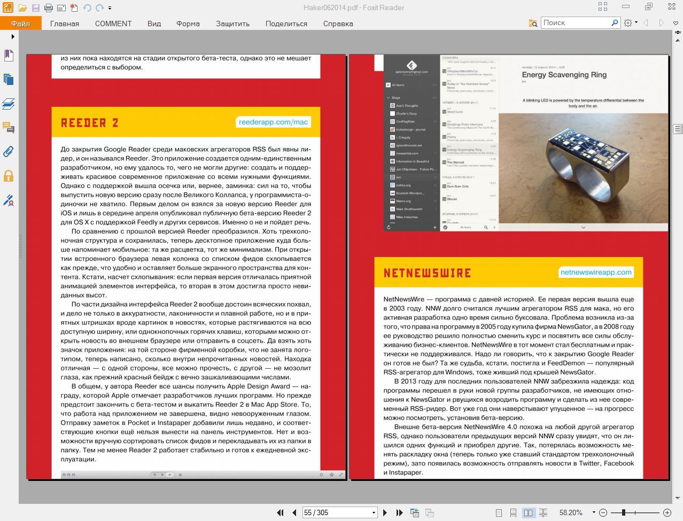Open the zoom level dropdown arrow
Screen dimensions: 683x521
593,513
